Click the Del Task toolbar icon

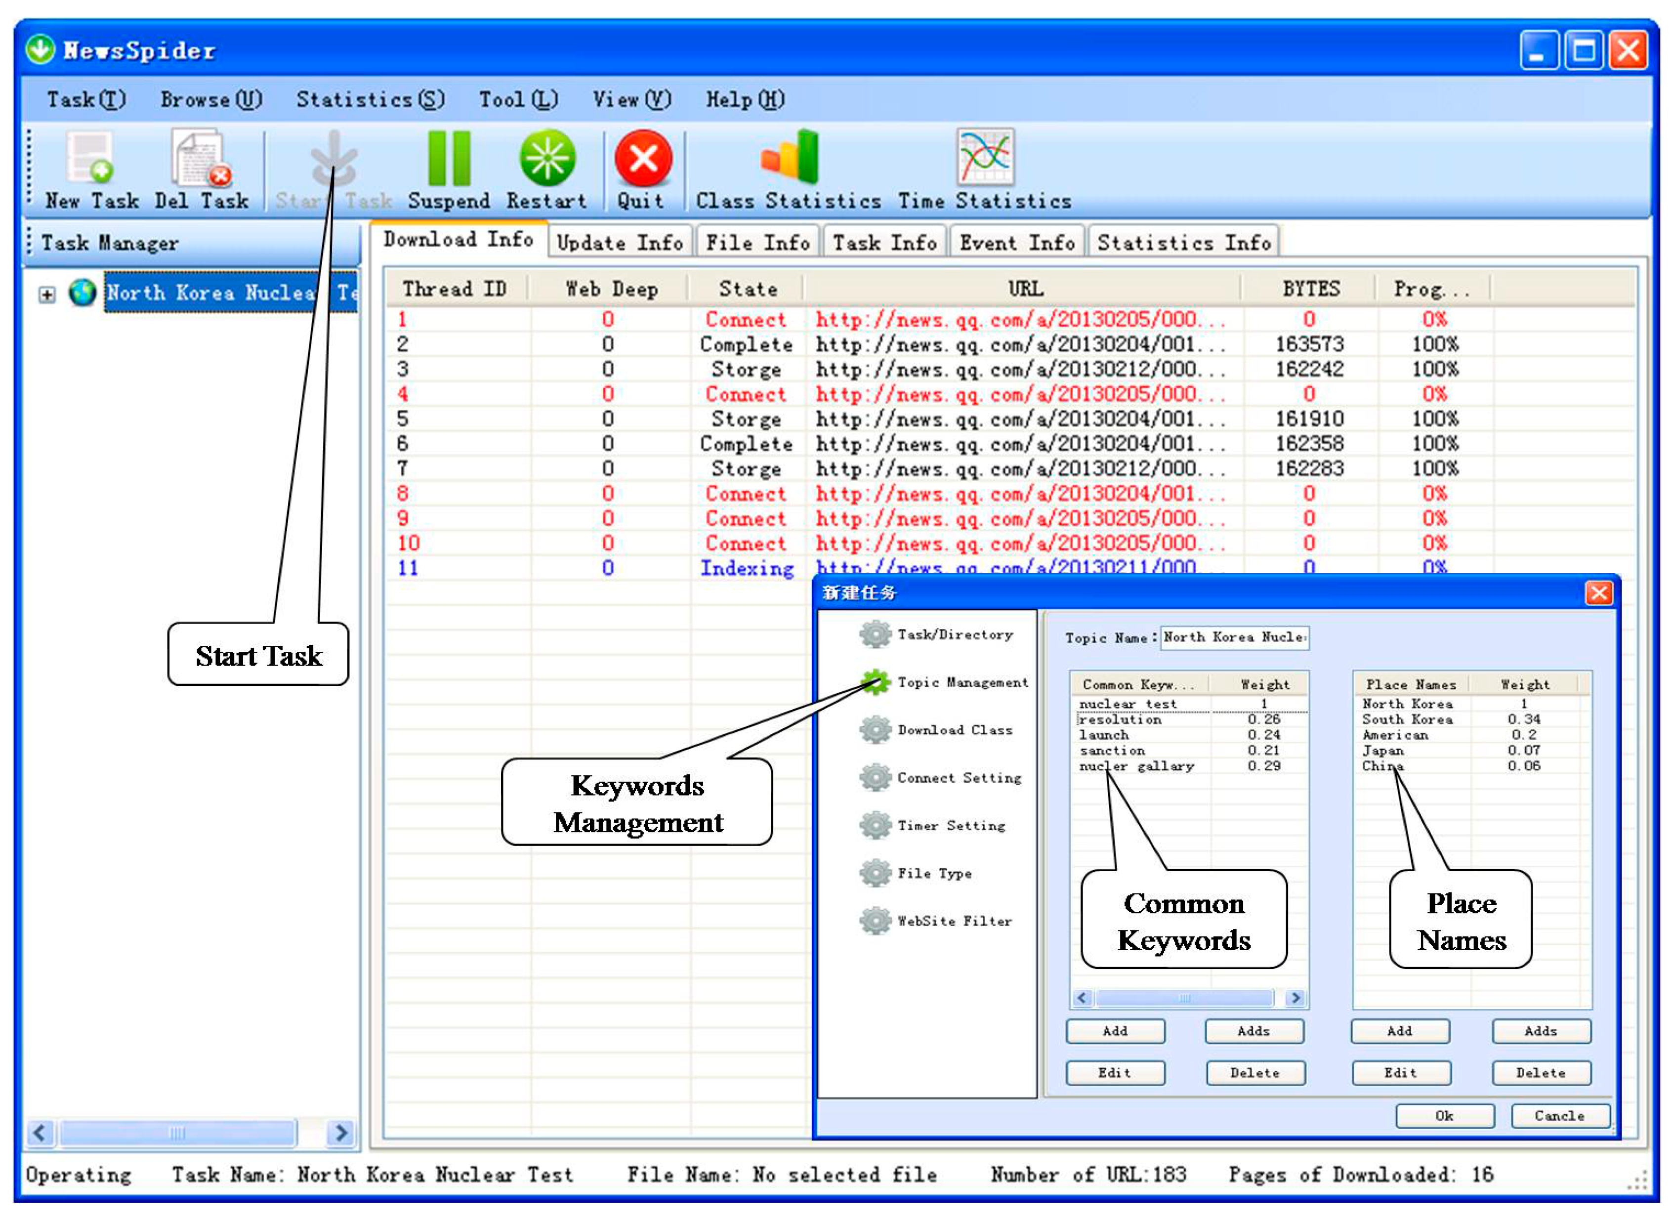[200, 158]
